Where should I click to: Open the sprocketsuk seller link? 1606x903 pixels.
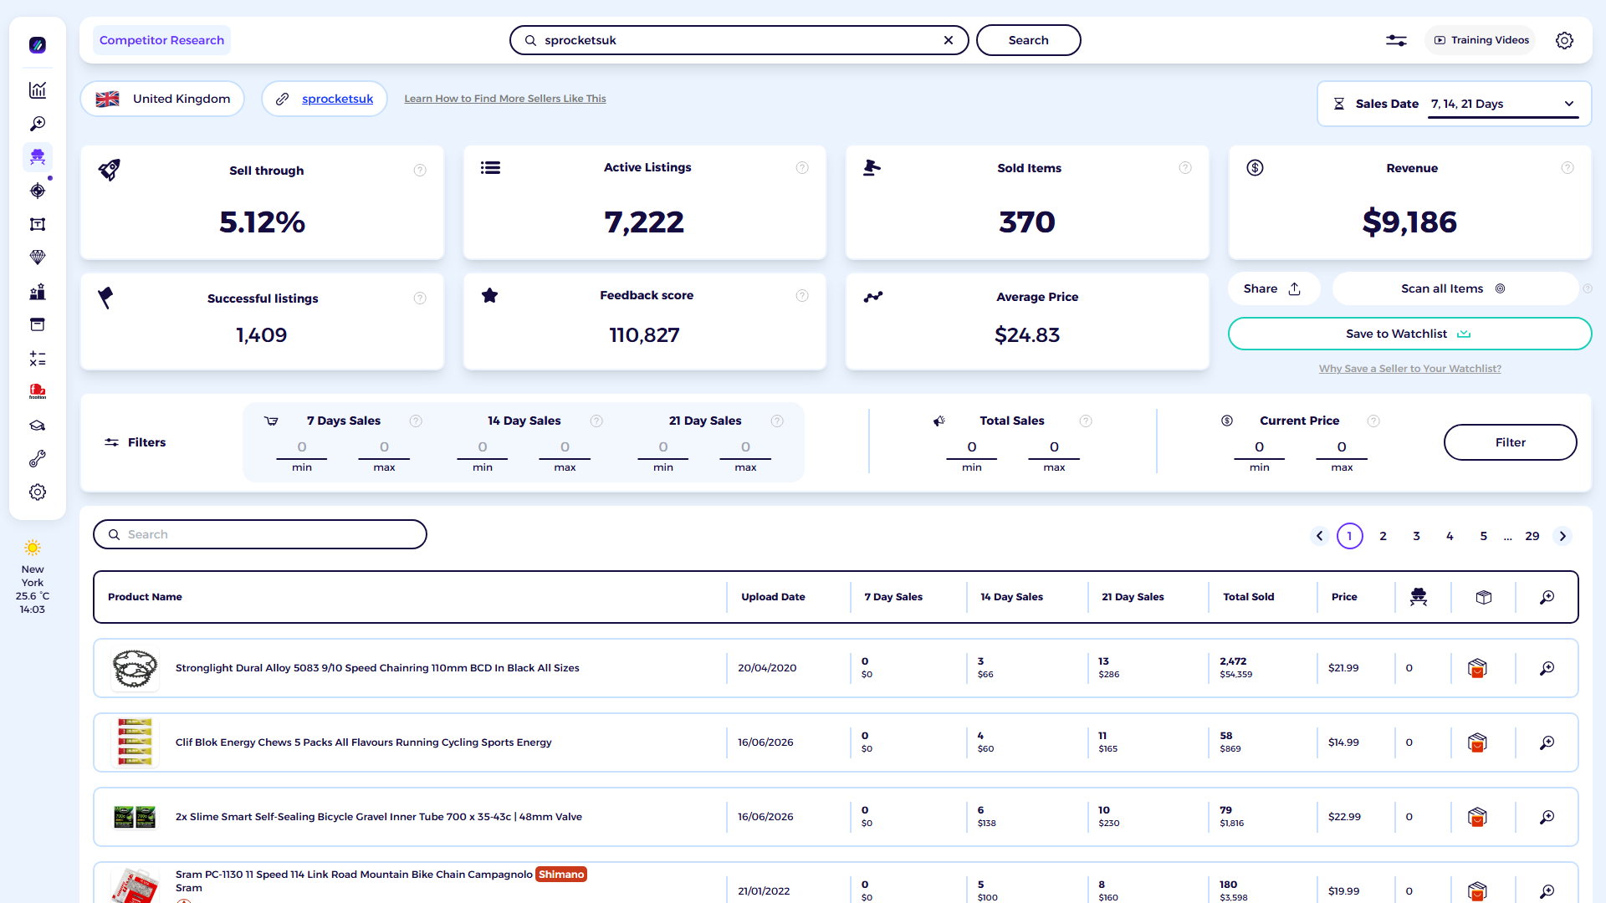[x=337, y=99]
